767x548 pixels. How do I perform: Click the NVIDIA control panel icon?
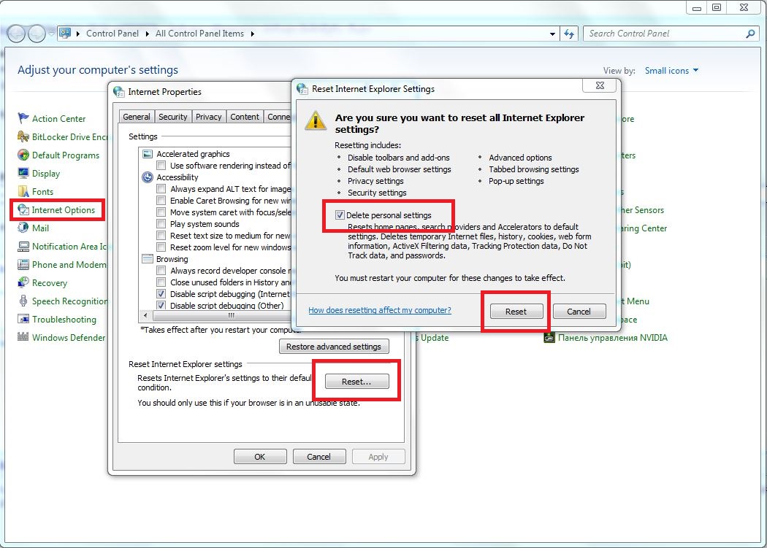[549, 337]
